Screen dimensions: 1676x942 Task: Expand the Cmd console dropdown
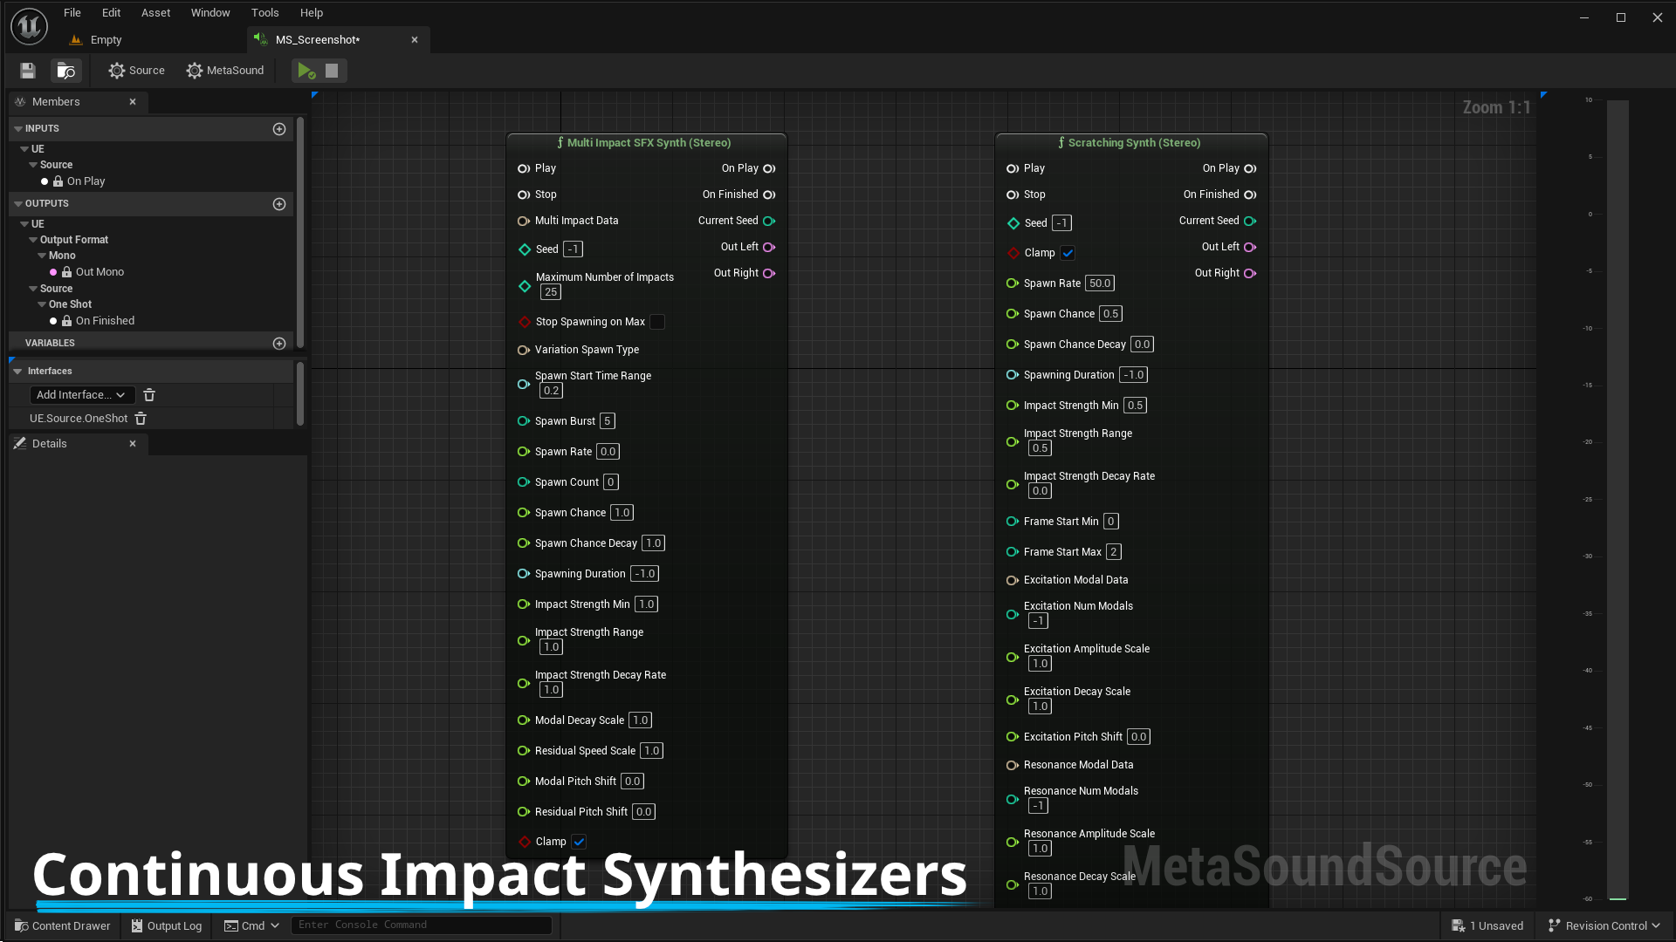tap(275, 925)
